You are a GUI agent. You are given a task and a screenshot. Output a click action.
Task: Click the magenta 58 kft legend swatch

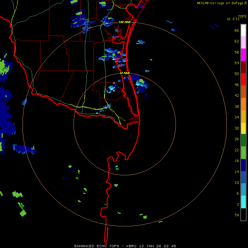click(243, 55)
